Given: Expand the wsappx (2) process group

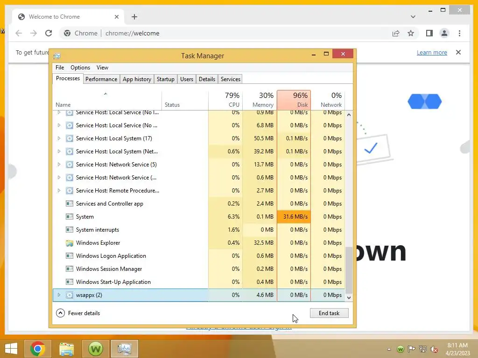Looking at the screenshot, I should coord(59,295).
